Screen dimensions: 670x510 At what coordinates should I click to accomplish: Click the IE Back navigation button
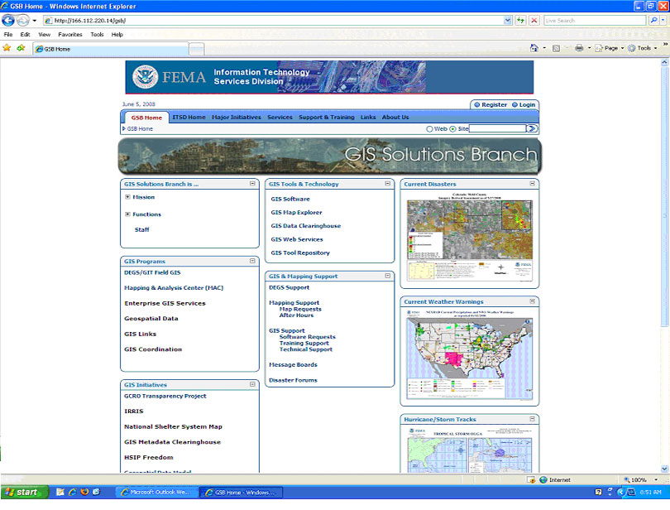click(x=10, y=20)
